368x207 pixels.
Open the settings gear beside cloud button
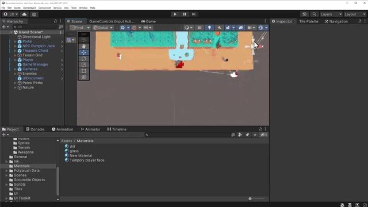pos(34,14)
